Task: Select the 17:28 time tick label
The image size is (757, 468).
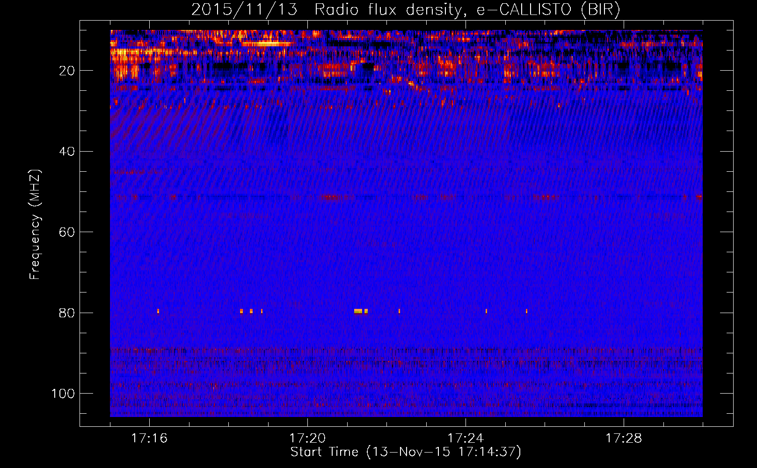Action: pos(624,439)
